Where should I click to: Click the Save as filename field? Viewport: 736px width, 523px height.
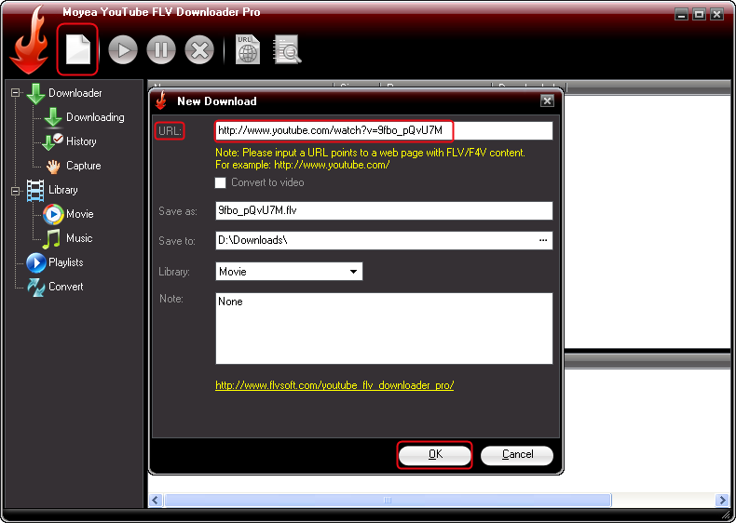point(384,210)
